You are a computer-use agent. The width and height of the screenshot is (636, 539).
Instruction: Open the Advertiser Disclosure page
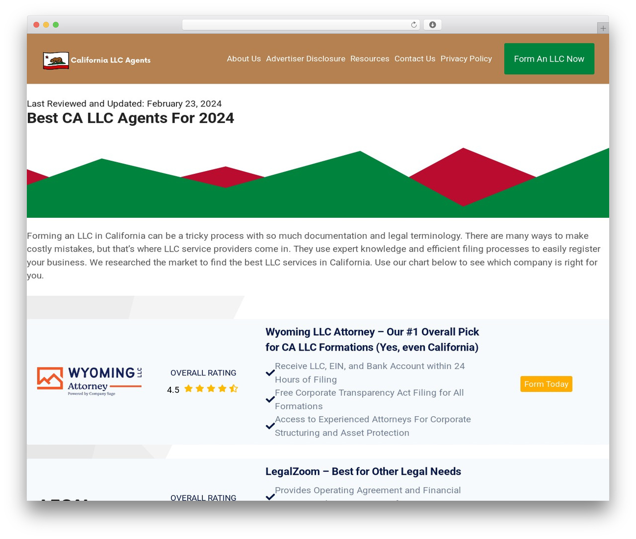pyautogui.click(x=306, y=59)
